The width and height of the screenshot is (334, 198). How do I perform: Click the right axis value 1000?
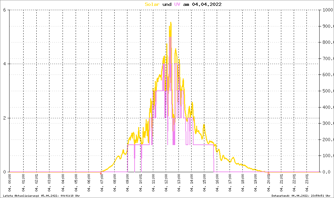coord(327,10)
